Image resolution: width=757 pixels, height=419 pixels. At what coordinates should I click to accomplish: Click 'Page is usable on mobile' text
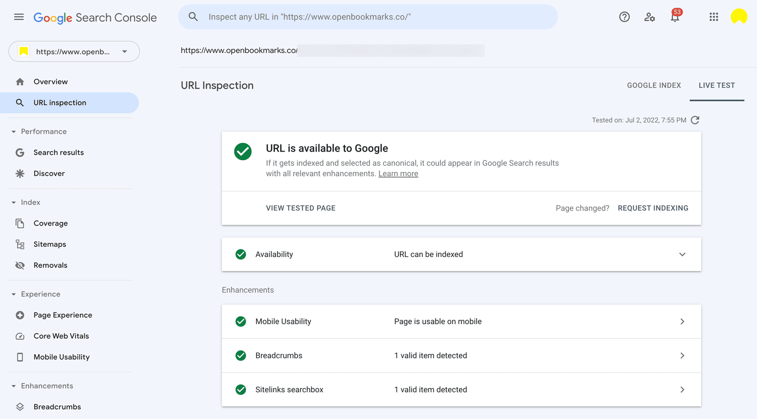438,321
